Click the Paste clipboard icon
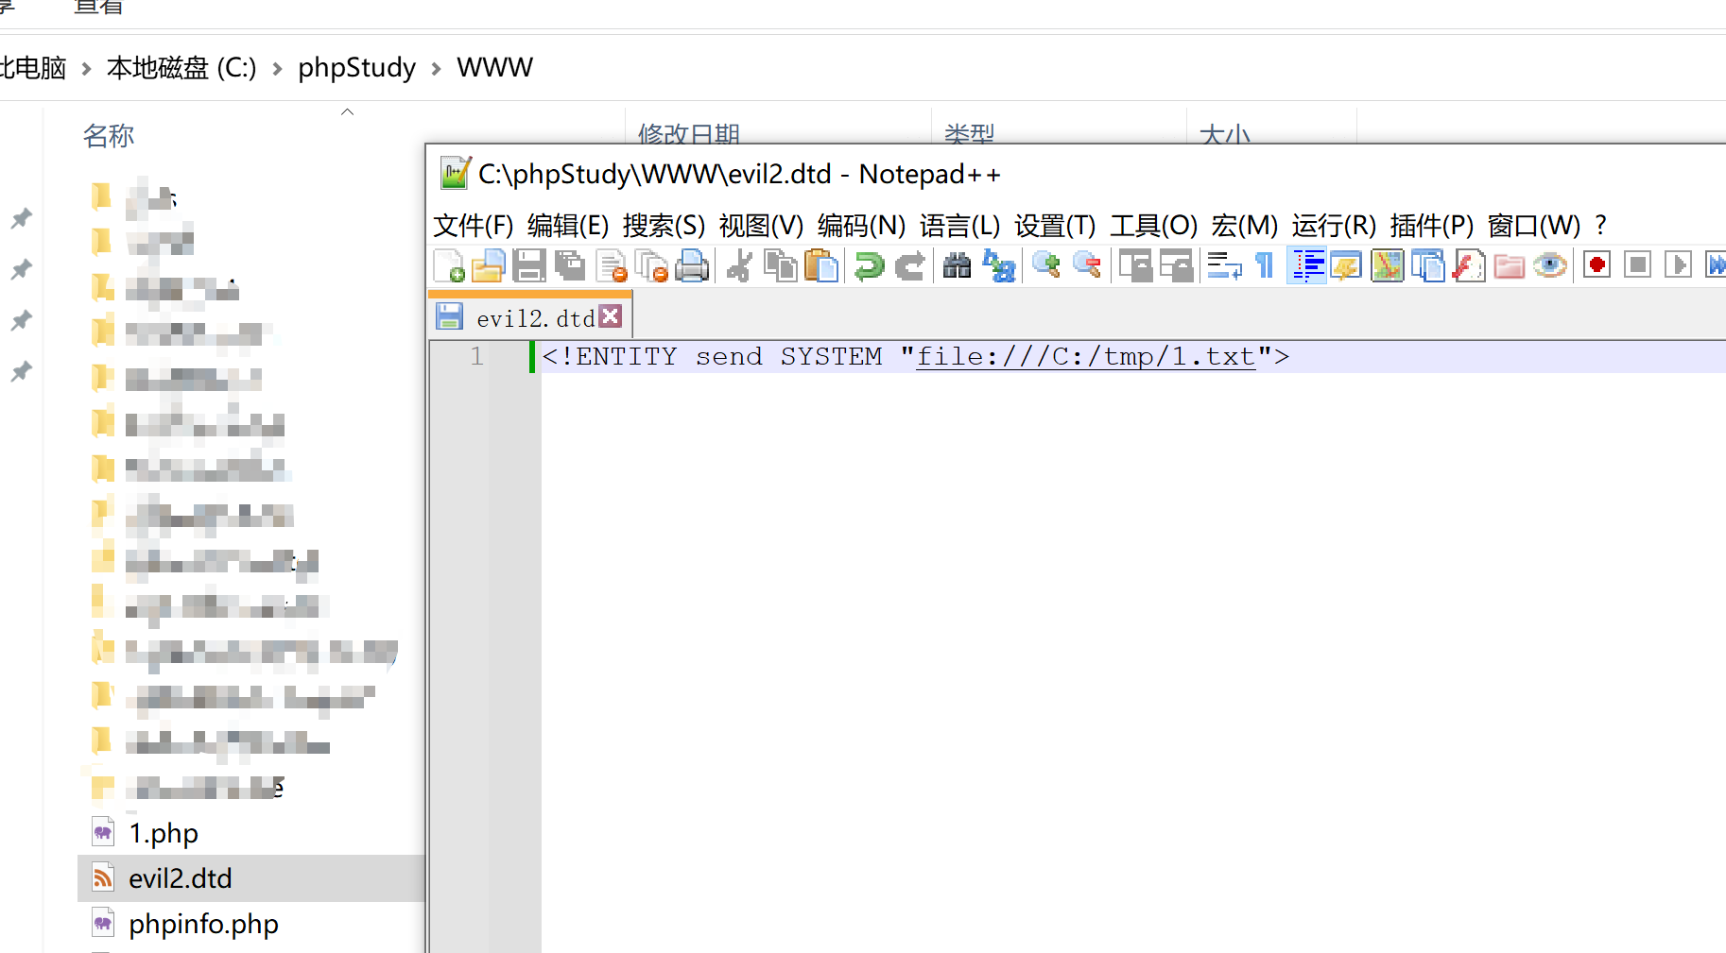Image resolution: width=1726 pixels, height=953 pixels. 821,266
